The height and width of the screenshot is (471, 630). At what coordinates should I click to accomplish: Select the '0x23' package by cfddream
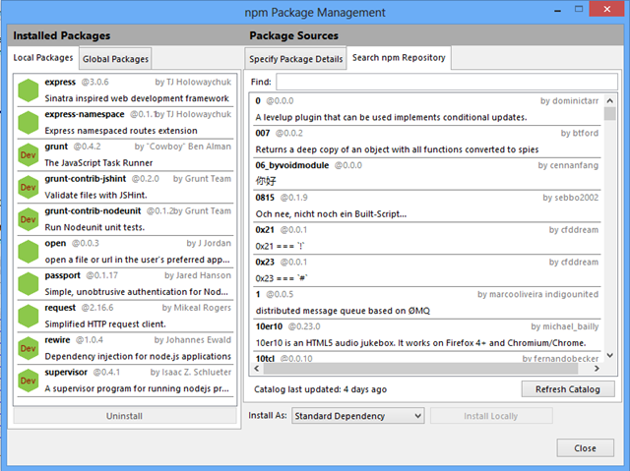click(x=426, y=270)
